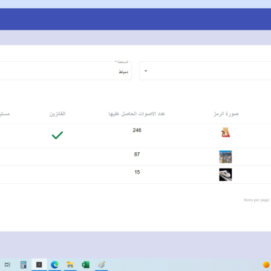Open the train thumbnail for the 15 votes row
The image size is (271, 271).
(225, 175)
